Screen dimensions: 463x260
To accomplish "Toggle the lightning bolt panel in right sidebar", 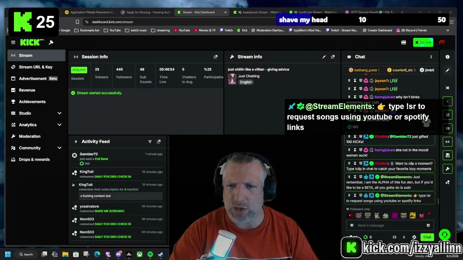I will click(447, 101).
